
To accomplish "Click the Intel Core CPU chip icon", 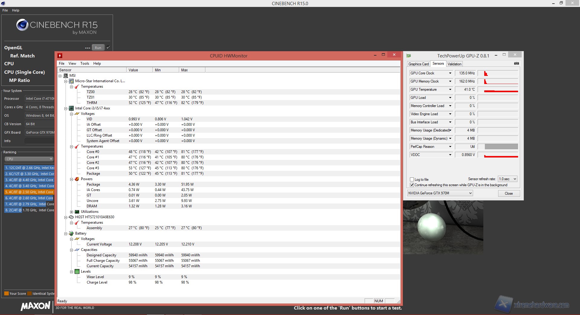I will 71,108.
